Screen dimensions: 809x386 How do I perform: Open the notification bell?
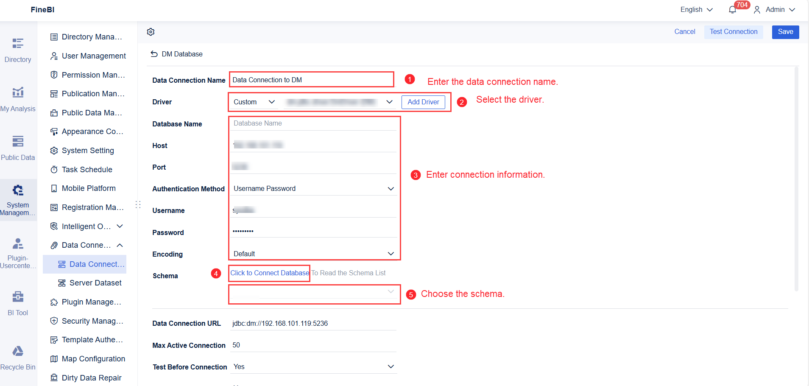732,10
